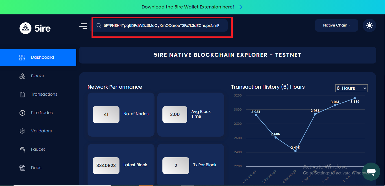
Task: Select the 2 606 chart data point
Action: tap(276, 137)
